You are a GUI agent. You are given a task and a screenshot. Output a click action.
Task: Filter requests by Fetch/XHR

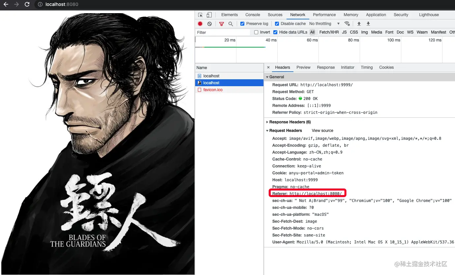pos(329,32)
